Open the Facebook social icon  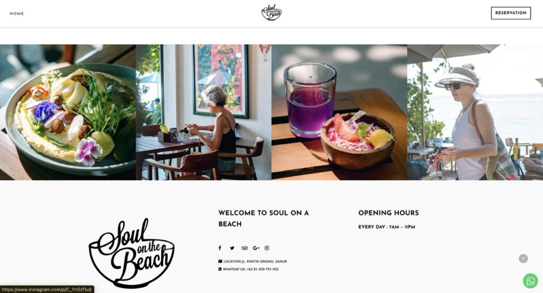pyautogui.click(x=220, y=248)
